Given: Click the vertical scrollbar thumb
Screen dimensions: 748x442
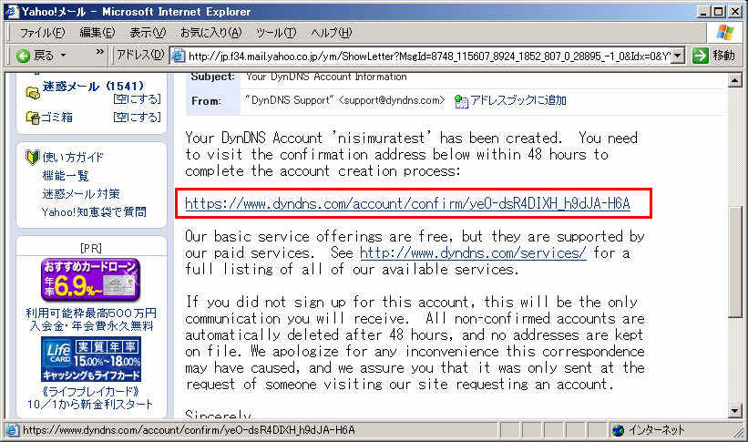Looking at the screenshot, I should pos(734,262).
